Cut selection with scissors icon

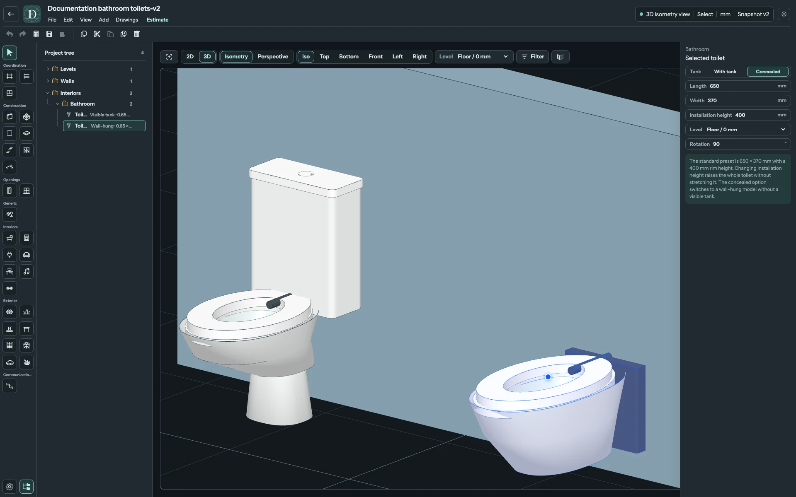(x=97, y=34)
